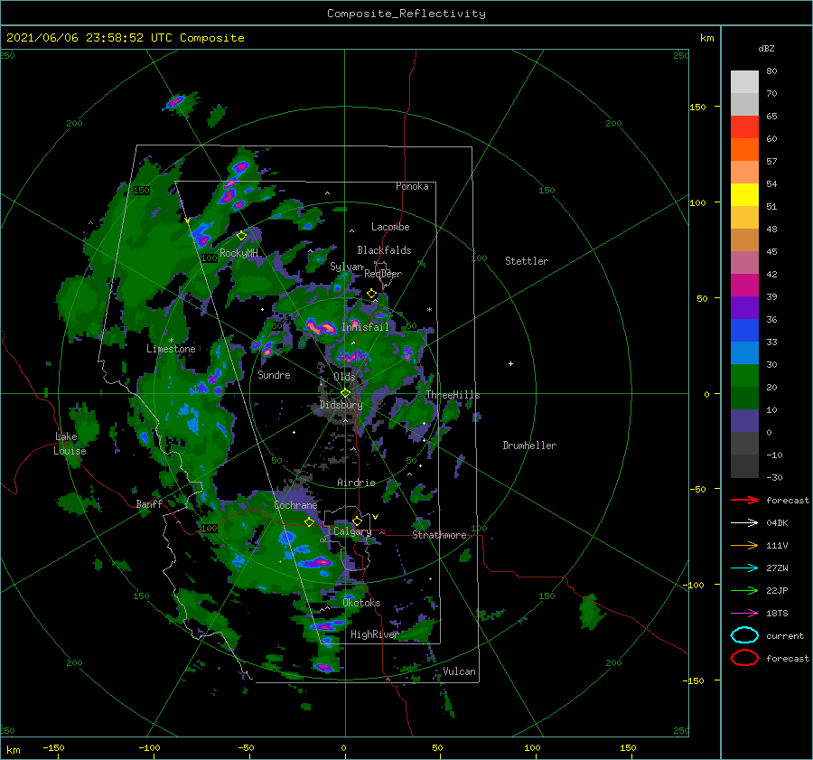
Task: Select the cyan 27ZW arrow in the legend
Action: (744, 568)
